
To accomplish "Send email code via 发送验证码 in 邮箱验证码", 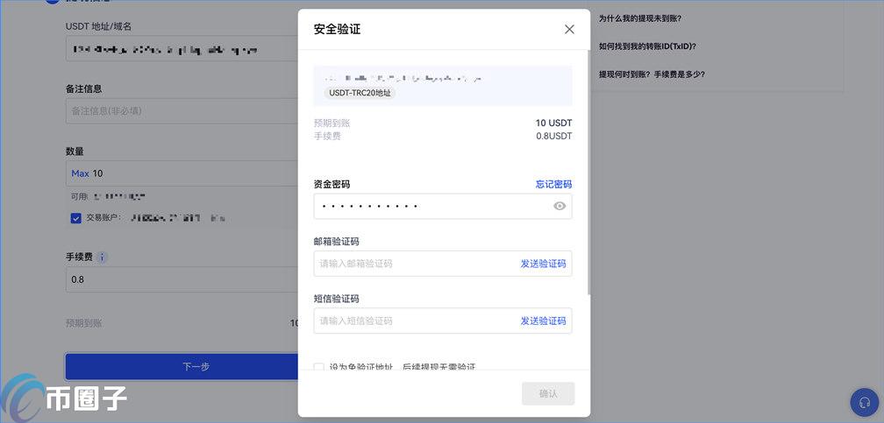I will pos(543,264).
